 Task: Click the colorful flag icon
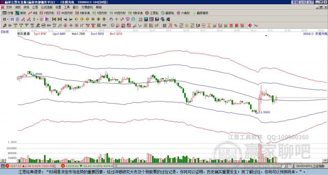click(47, 19)
